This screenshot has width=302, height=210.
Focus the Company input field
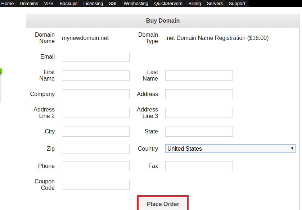95,94
